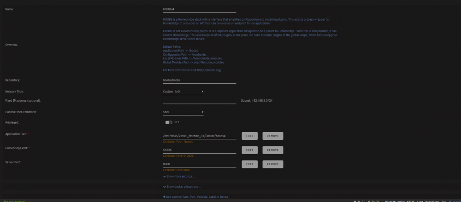This screenshot has width=461, height=202.
Task: Click the Container Path: /hoobs text
Action: (x=178, y=142)
